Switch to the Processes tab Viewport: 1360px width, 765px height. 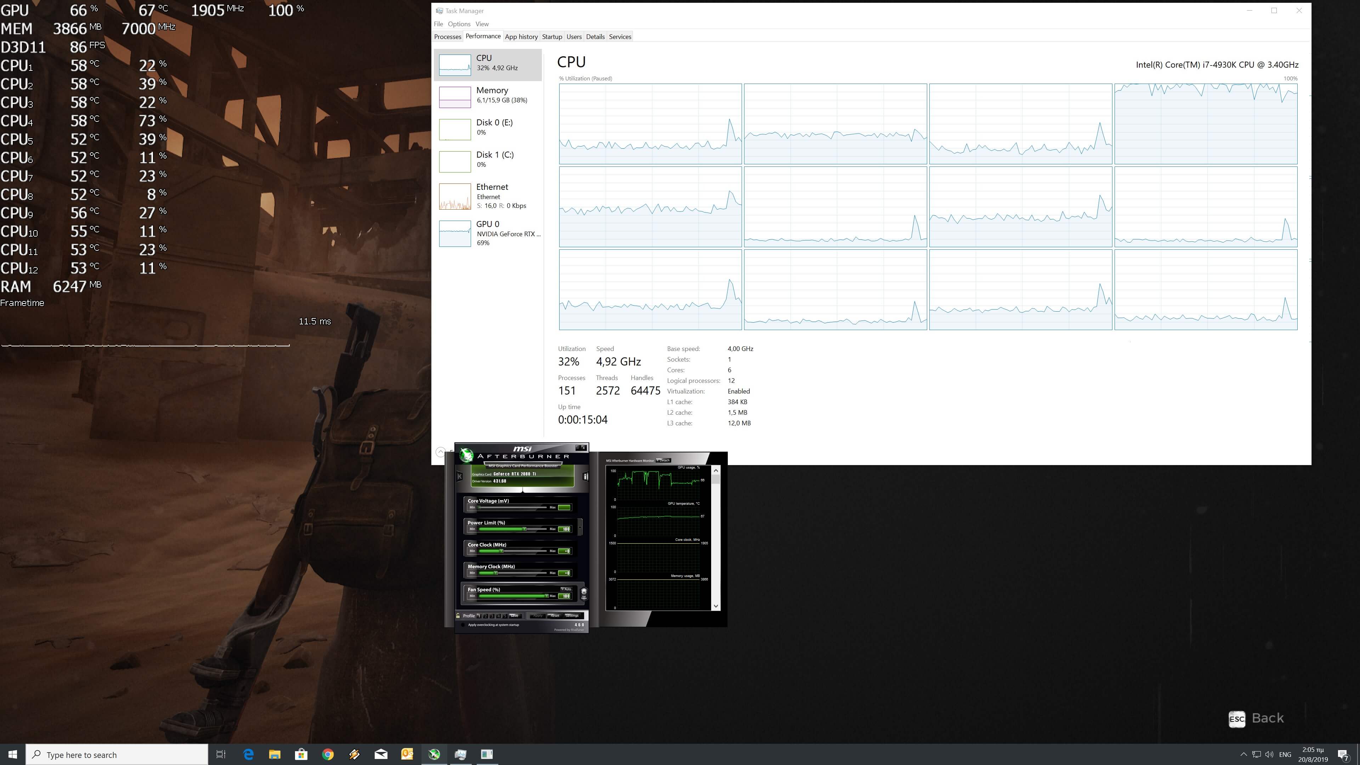(447, 36)
